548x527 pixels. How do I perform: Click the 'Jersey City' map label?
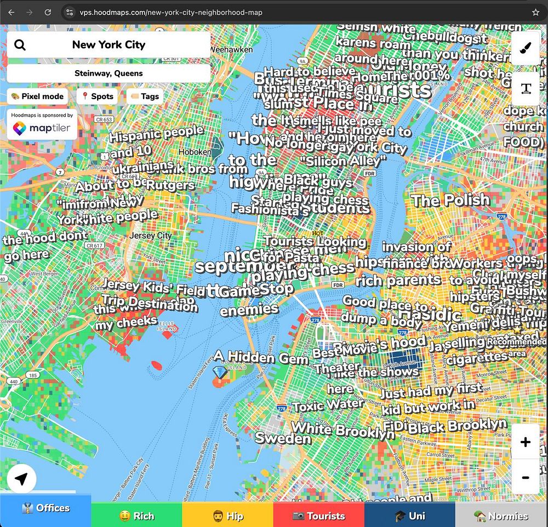coord(150,236)
